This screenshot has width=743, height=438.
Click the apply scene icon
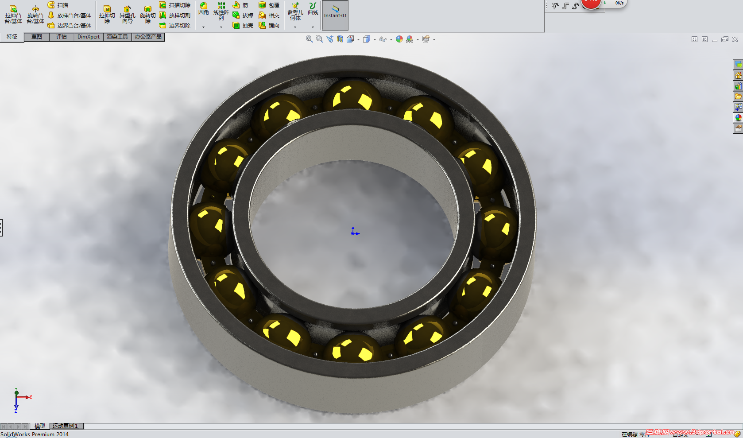(x=410, y=39)
